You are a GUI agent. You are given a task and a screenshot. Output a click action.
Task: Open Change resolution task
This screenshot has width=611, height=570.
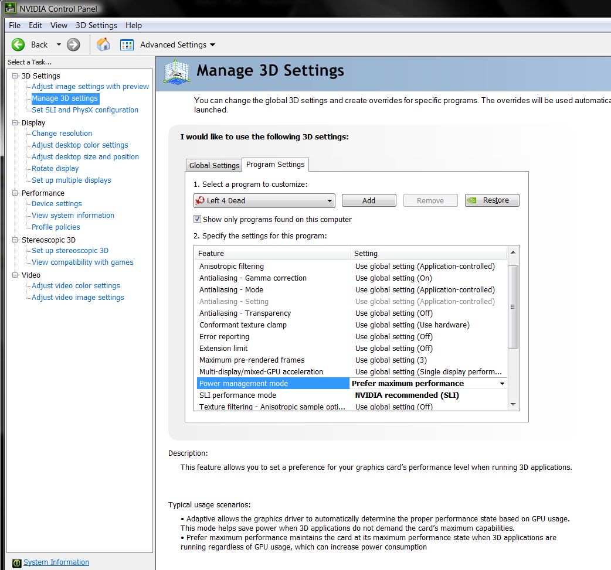pyautogui.click(x=62, y=133)
